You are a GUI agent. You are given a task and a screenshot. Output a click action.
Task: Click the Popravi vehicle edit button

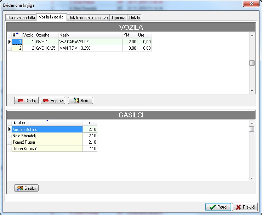click(53, 101)
